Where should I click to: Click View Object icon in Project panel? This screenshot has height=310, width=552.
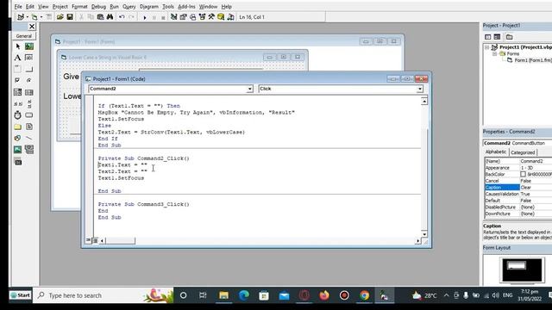click(x=497, y=36)
